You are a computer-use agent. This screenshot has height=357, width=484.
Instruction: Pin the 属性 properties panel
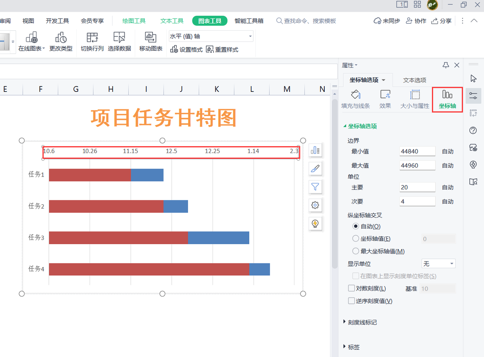tap(446, 65)
